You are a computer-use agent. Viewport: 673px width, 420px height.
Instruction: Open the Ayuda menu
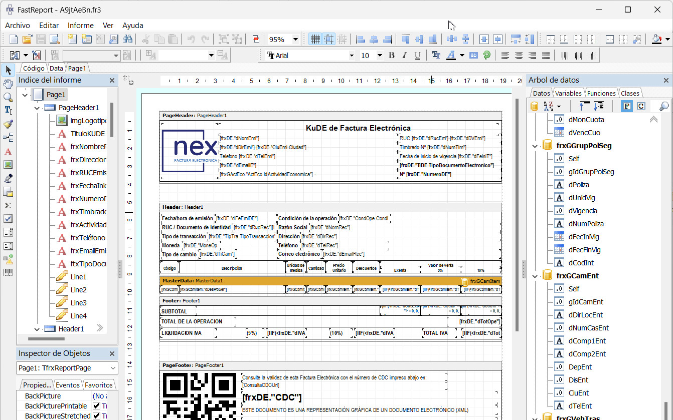tap(133, 26)
